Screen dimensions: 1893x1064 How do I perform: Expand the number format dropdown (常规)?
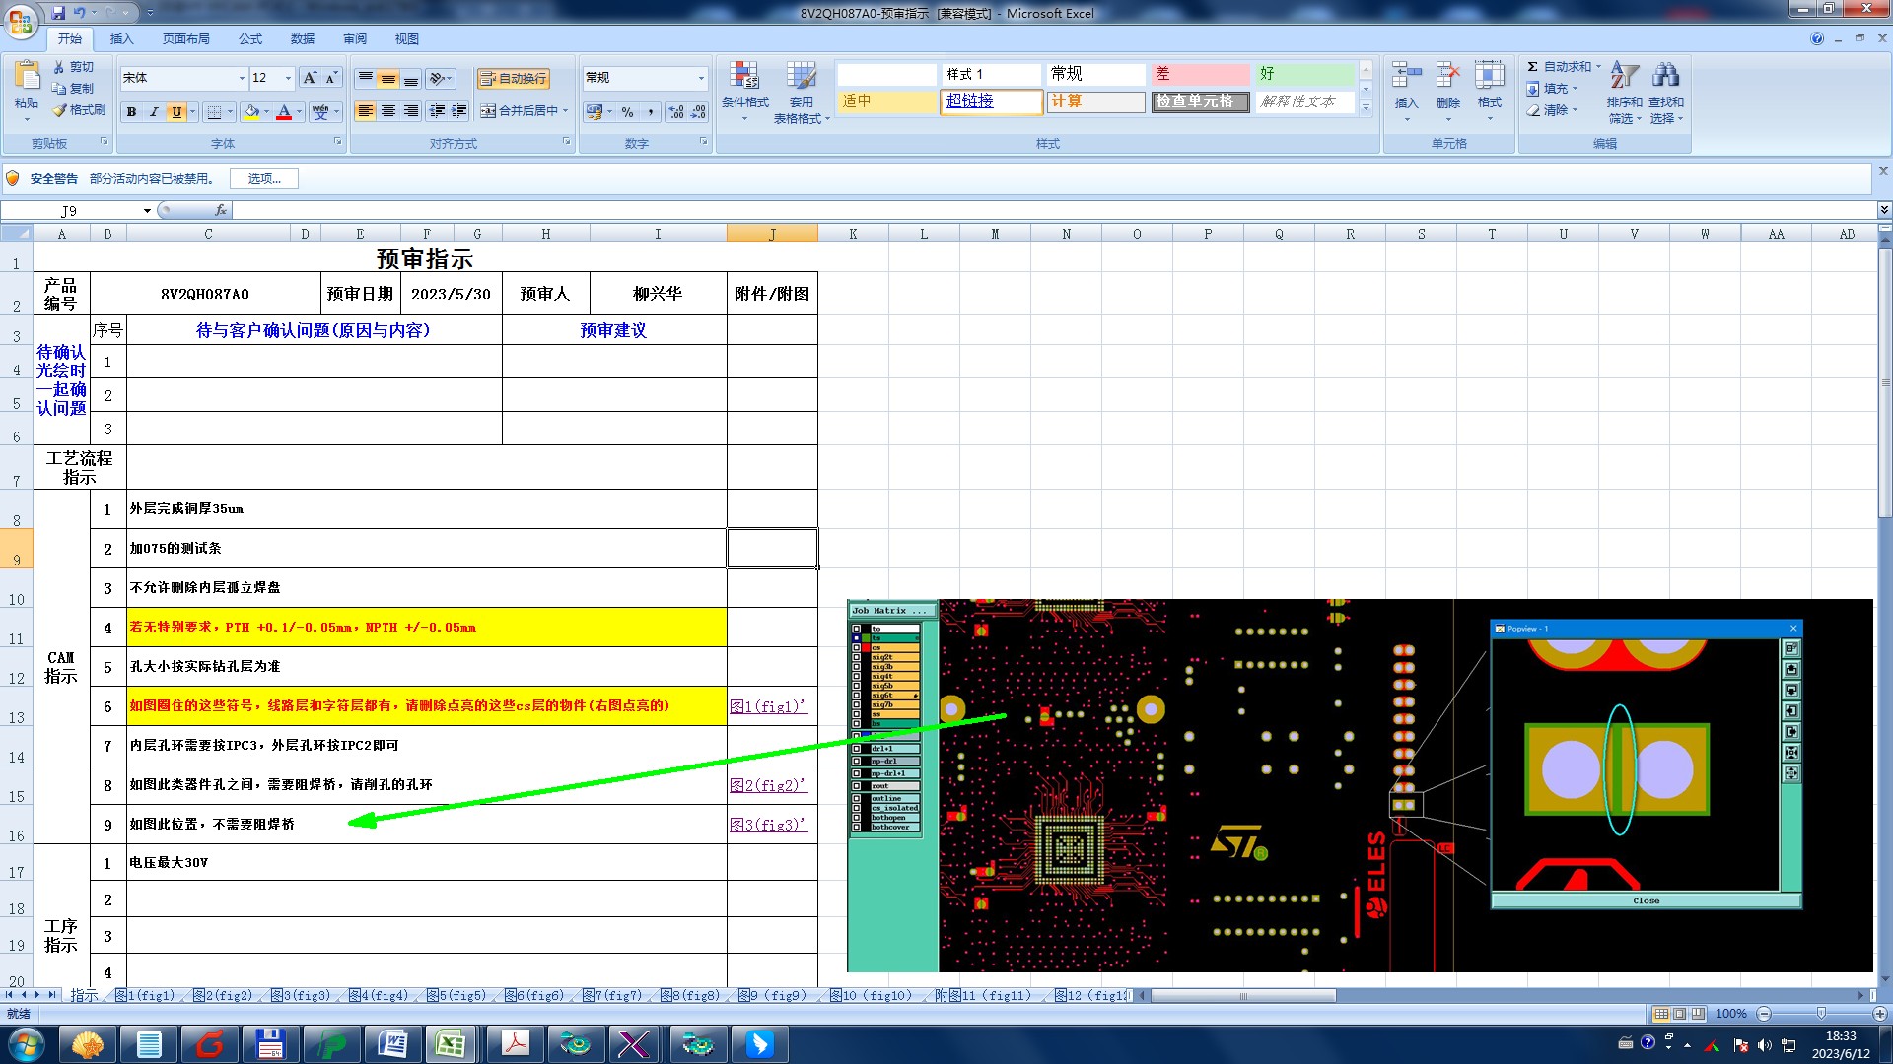point(701,78)
